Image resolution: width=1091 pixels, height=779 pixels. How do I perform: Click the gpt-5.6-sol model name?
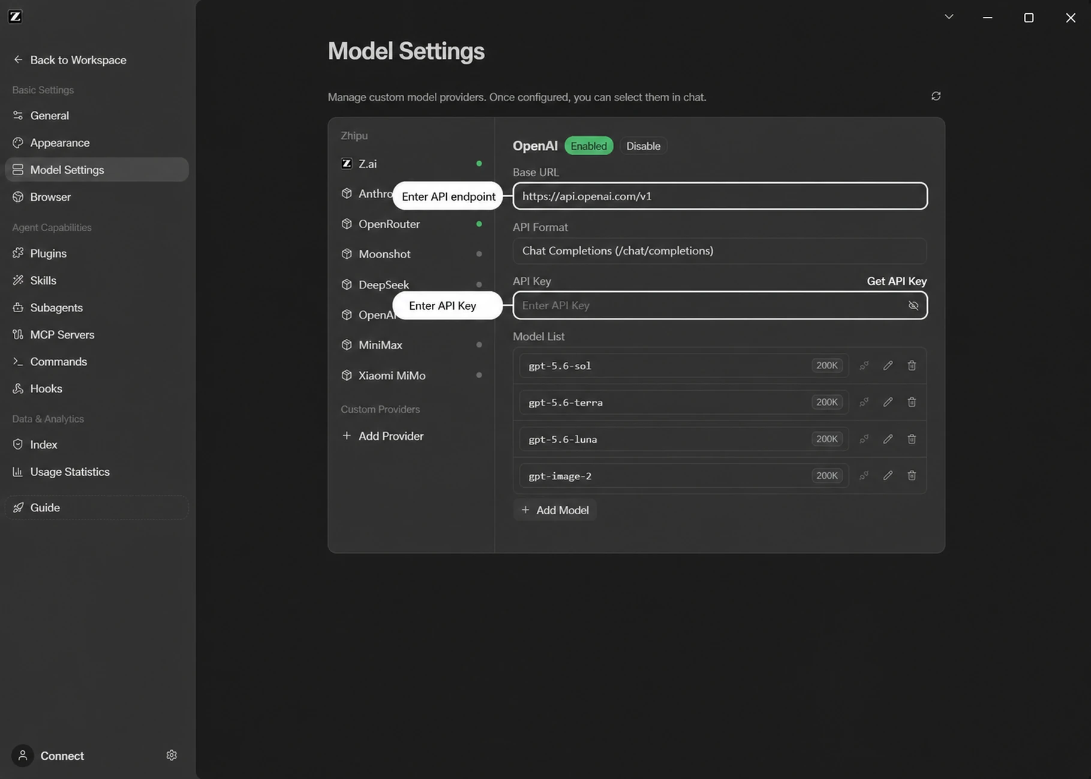pyautogui.click(x=560, y=366)
